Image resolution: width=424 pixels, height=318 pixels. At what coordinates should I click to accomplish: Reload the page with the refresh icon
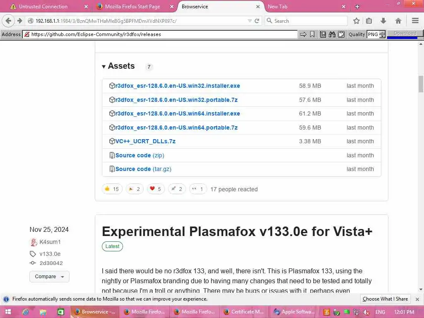(257, 21)
